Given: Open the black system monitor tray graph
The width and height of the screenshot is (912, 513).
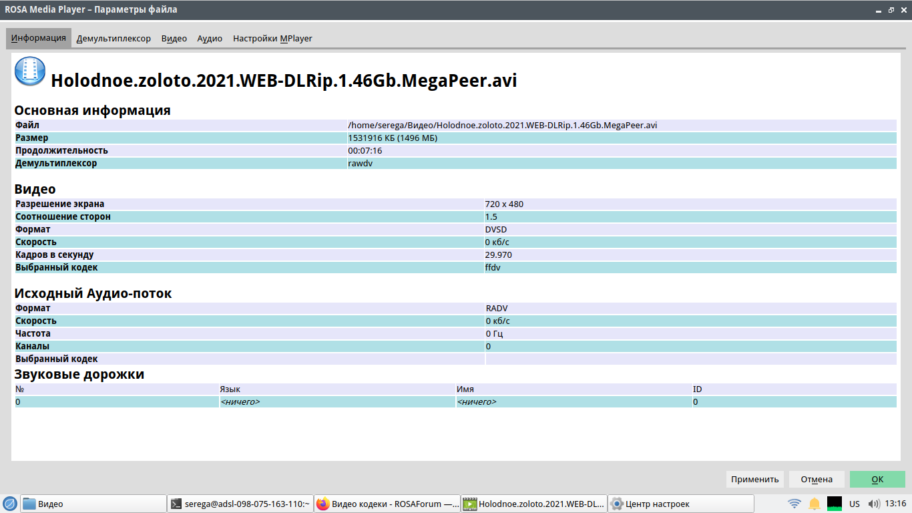Looking at the screenshot, I should click(x=835, y=504).
